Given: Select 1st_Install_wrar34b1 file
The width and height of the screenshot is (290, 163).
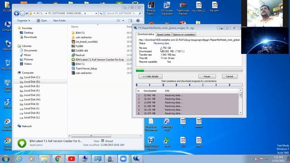Looking at the screenshot, I should pyautogui.click(x=85, y=42).
